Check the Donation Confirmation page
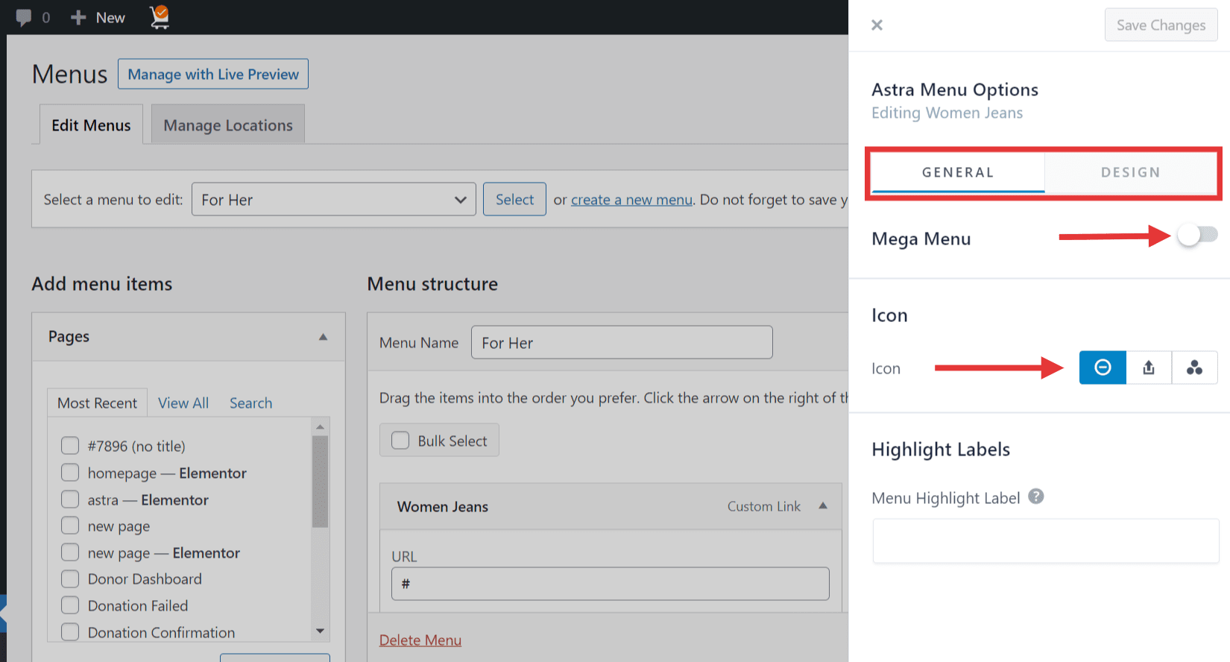The height and width of the screenshot is (662, 1230). [x=70, y=632]
